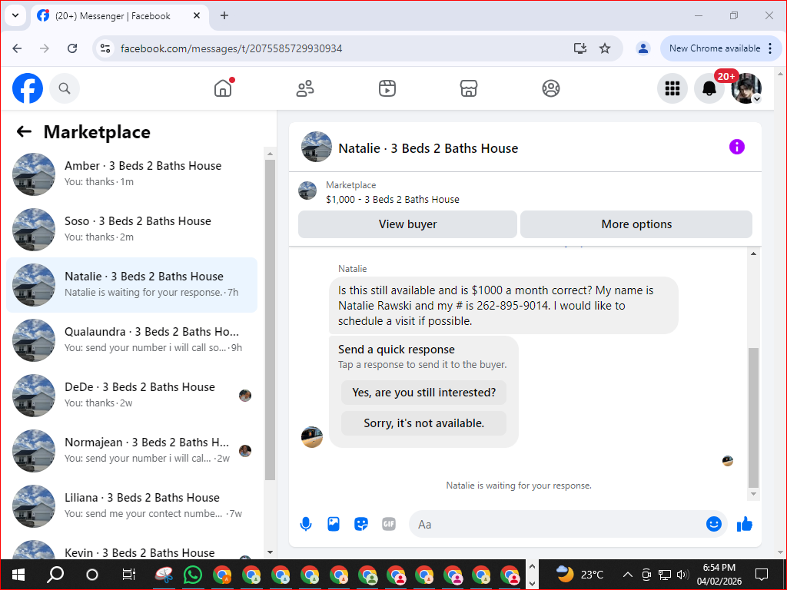
Task: Send a thumbs-up like
Action: click(x=745, y=524)
